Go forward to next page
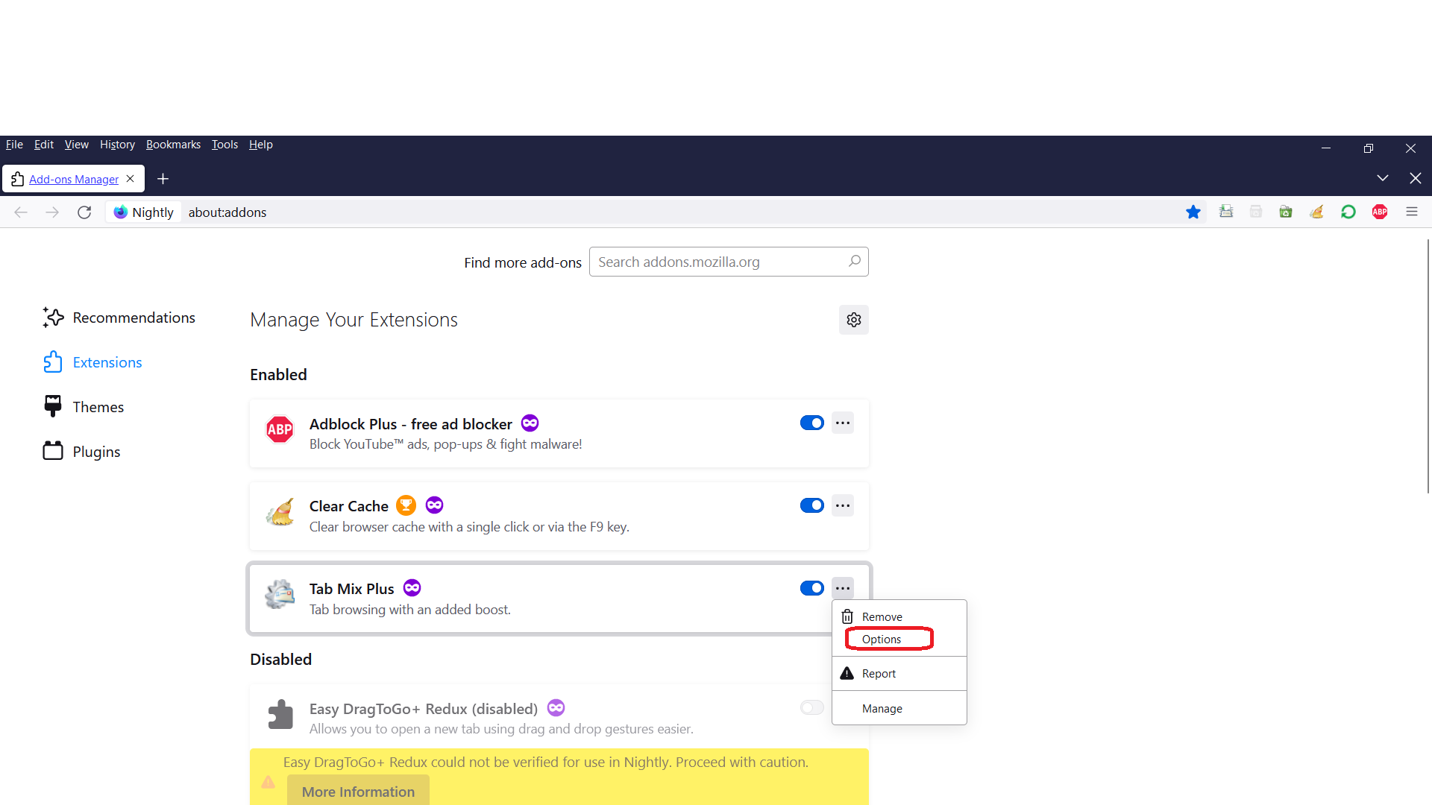Image resolution: width=1432 pixels, height=805 pixels. coord(52,212)
